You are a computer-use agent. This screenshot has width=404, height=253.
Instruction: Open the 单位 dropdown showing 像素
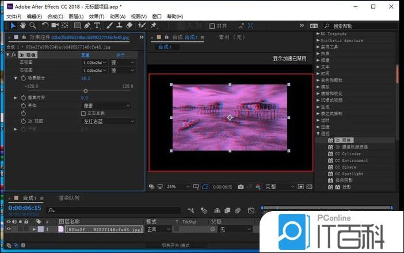[x=108, y=106]
